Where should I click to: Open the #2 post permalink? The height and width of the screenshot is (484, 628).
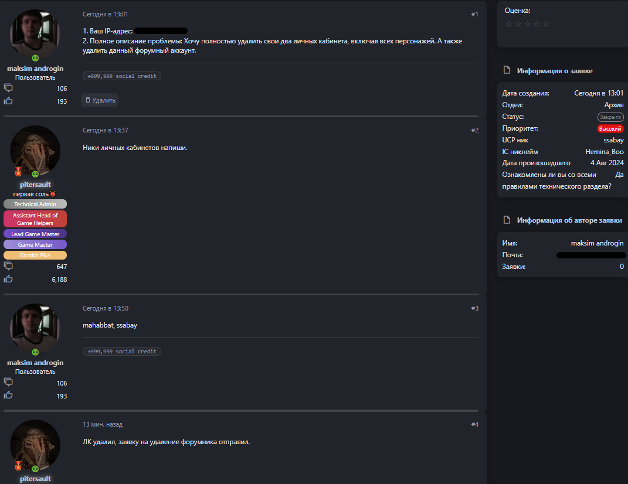coord(474,130)
